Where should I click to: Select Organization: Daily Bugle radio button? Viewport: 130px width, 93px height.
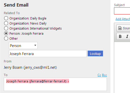[6, 18]
